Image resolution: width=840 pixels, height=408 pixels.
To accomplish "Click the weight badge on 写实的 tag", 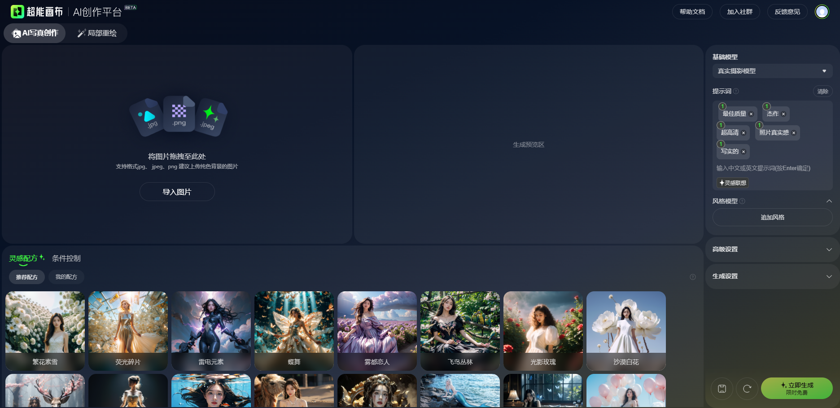I will (721, 144).
